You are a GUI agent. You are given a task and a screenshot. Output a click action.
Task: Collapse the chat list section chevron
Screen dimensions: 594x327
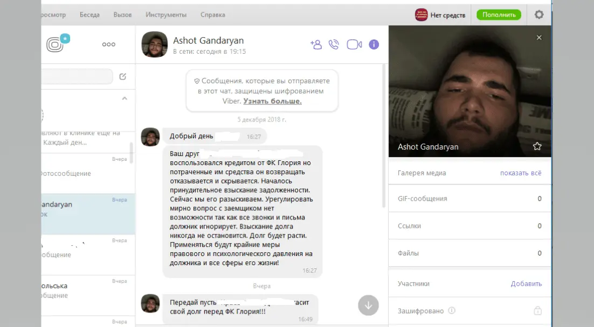pyautogui.click(x=125, y=98)
